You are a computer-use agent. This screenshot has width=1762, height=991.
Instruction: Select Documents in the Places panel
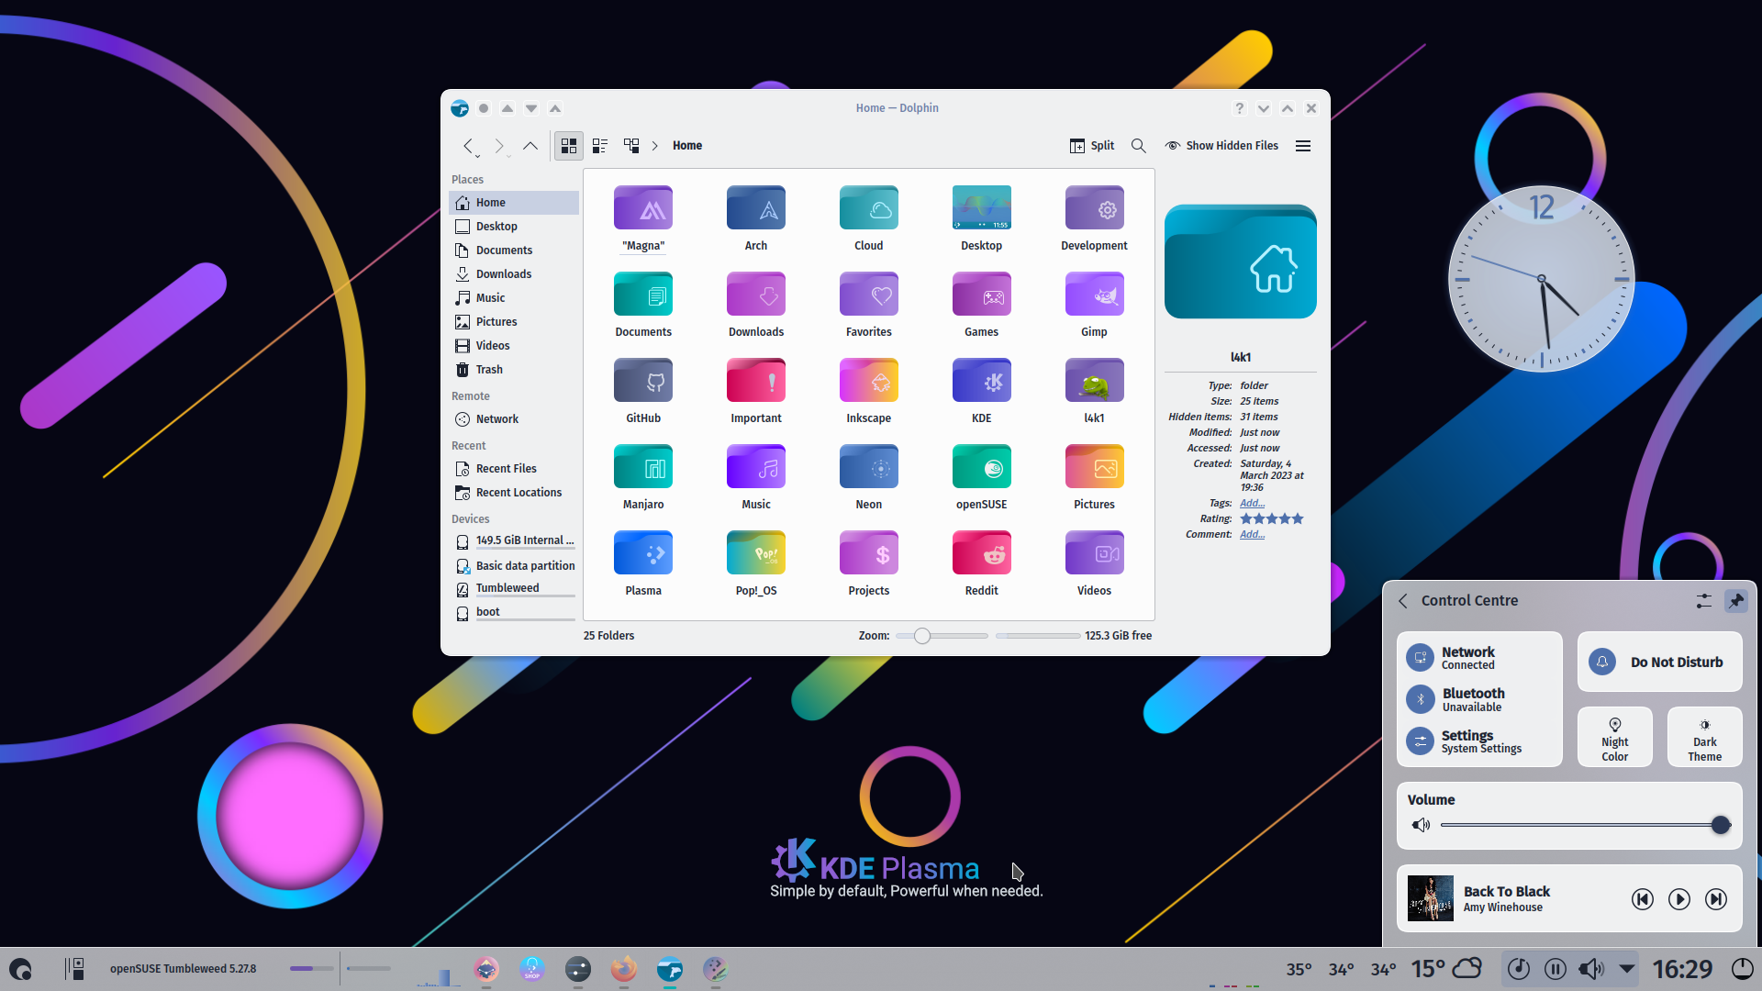(x=514, y=251)
